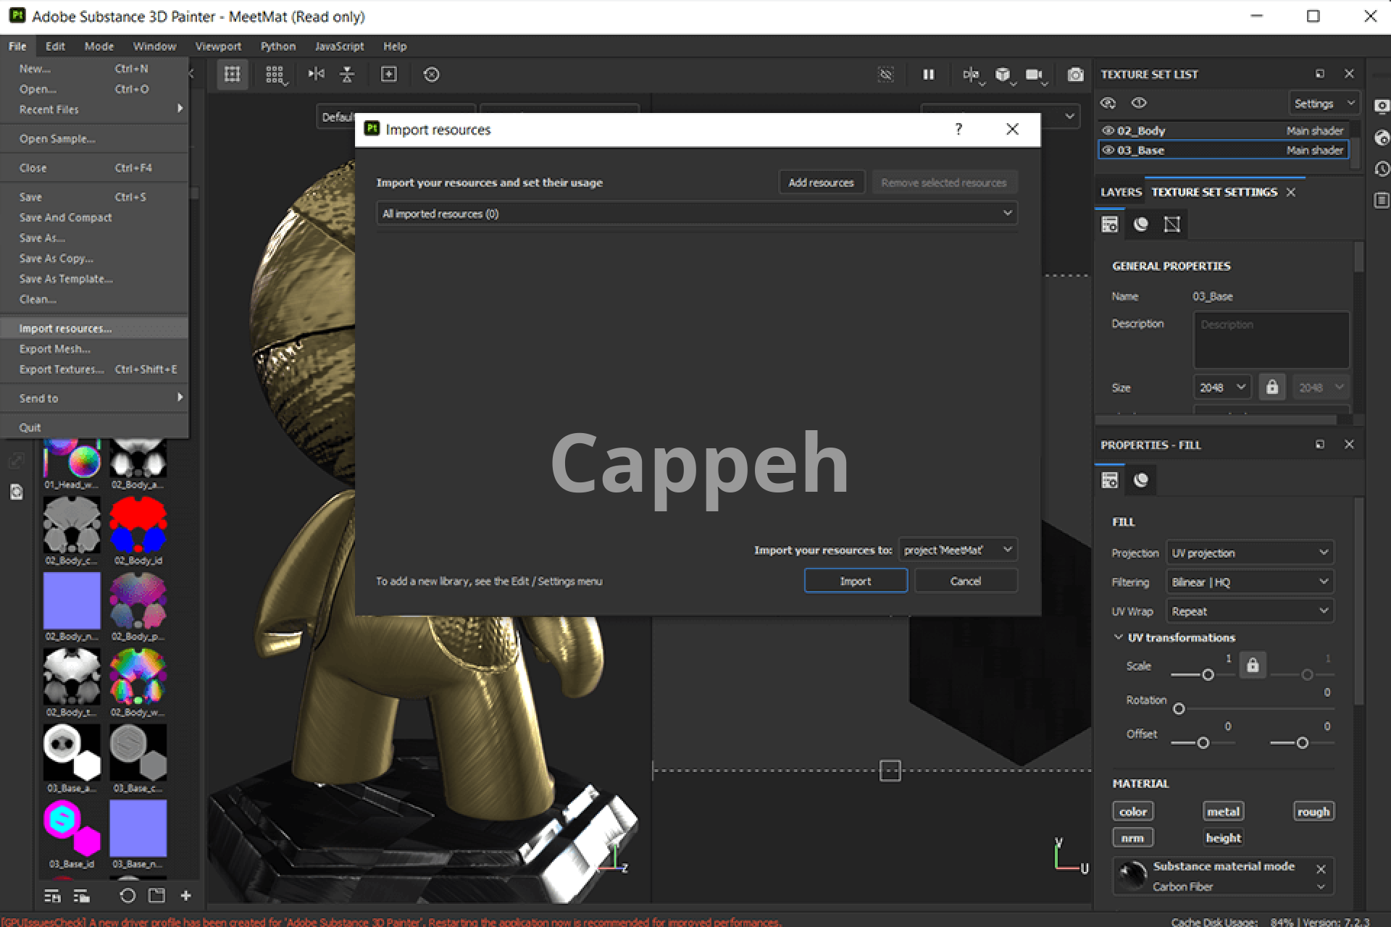The height and width of the screenshot is (927, 1391).
Task: Click the pause rendering icon in toolbar
Action: click(x=928, y=75)
